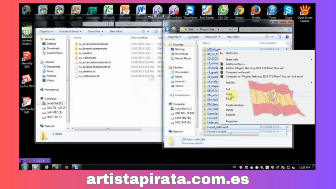Open File Explorer from the taskbar
This screenshot has height=189, width=336.
coord(36,167)
